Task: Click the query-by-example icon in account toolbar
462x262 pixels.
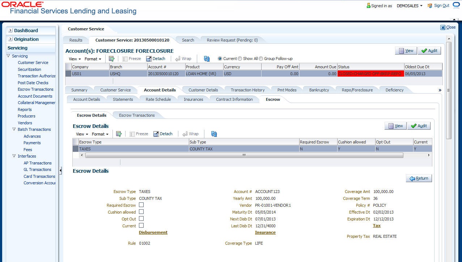Action: (111, 59)
